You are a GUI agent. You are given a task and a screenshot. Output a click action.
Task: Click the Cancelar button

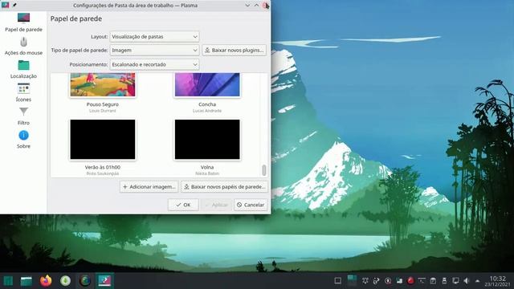click(251, 205)
